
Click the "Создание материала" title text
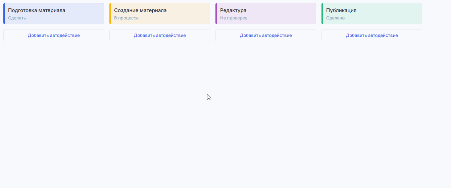click(x=140, y=10)
